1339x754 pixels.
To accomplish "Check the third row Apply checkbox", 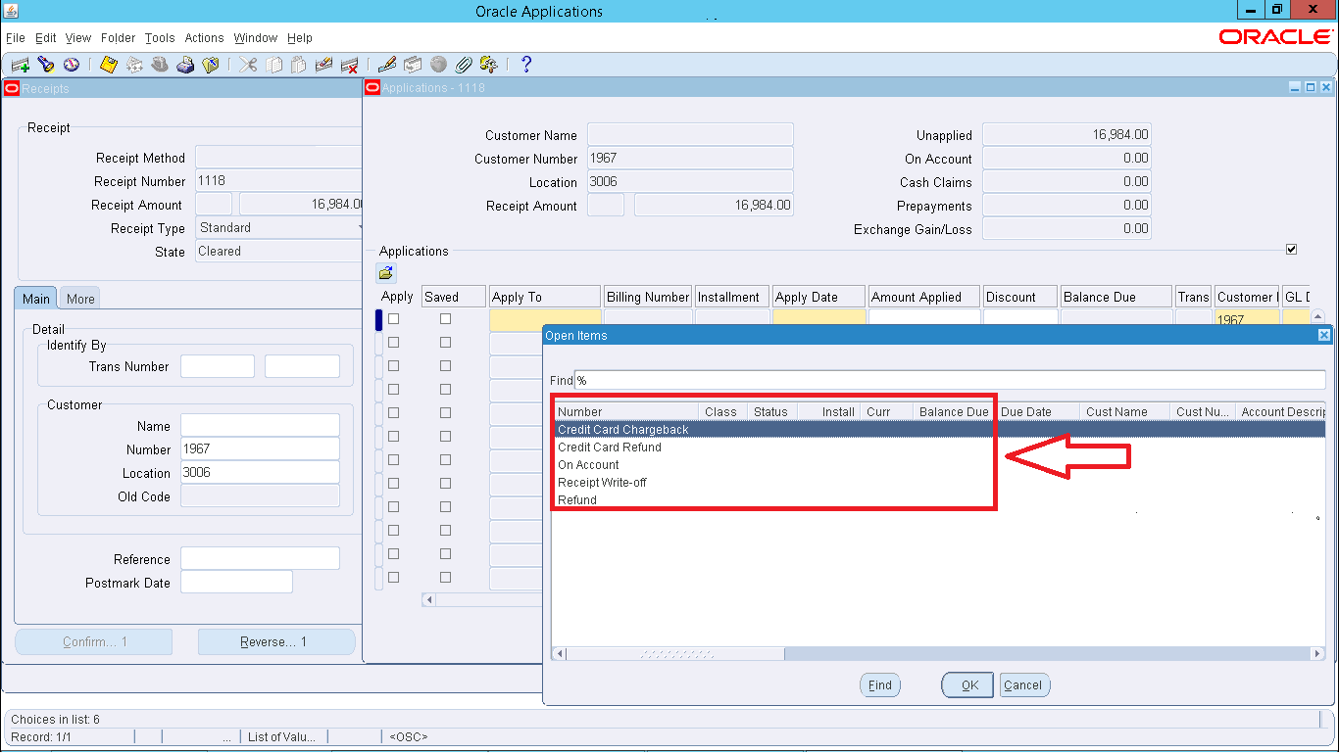I will pos(394,366).
